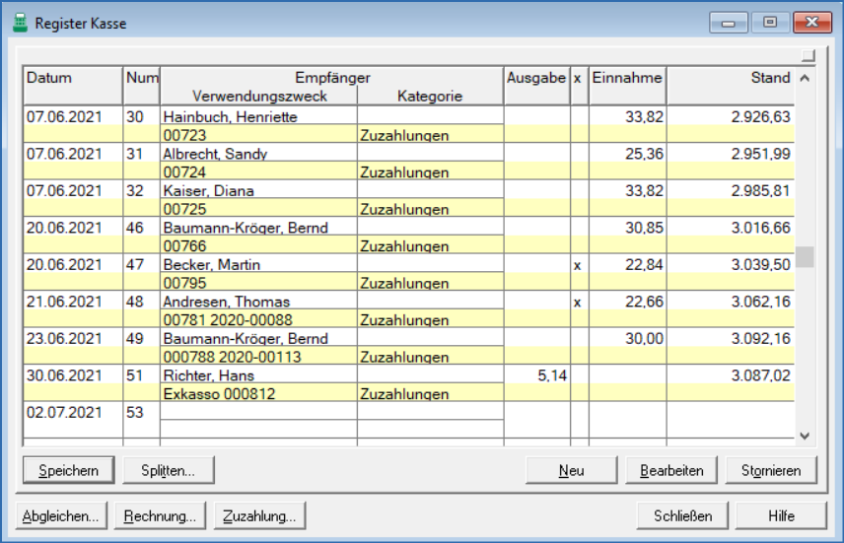The height and width of the screenshot is (543, 844).
Task: Select recipient Richter, Hans
Action: pos(258,375)
